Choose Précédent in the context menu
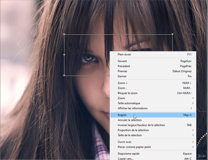This screenshot has width=208, height=160. click(x=124, y=66)
